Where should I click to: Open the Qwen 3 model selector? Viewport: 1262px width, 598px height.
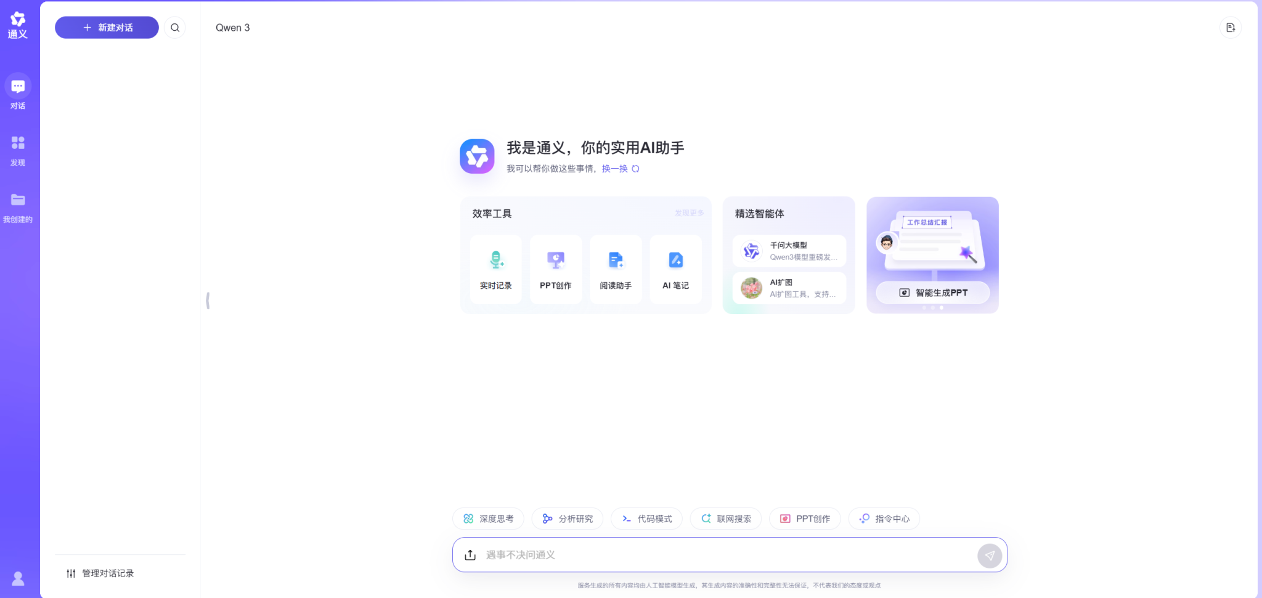(x=233, y=28)
